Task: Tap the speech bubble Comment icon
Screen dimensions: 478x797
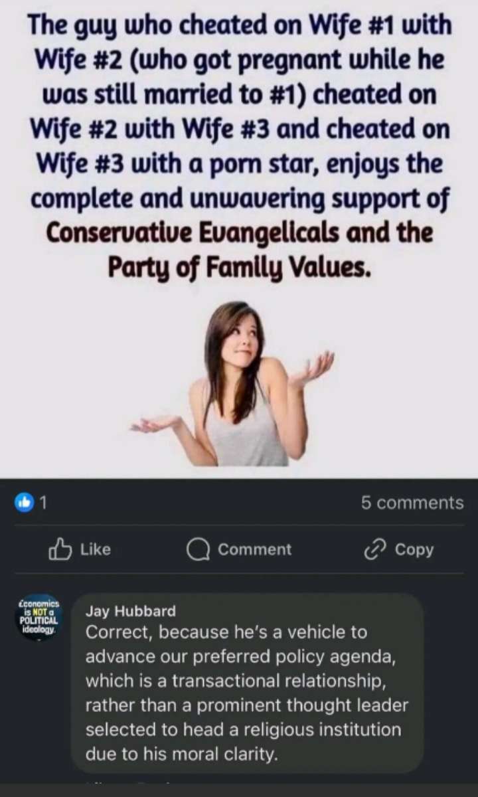Action: coord(198,549)
